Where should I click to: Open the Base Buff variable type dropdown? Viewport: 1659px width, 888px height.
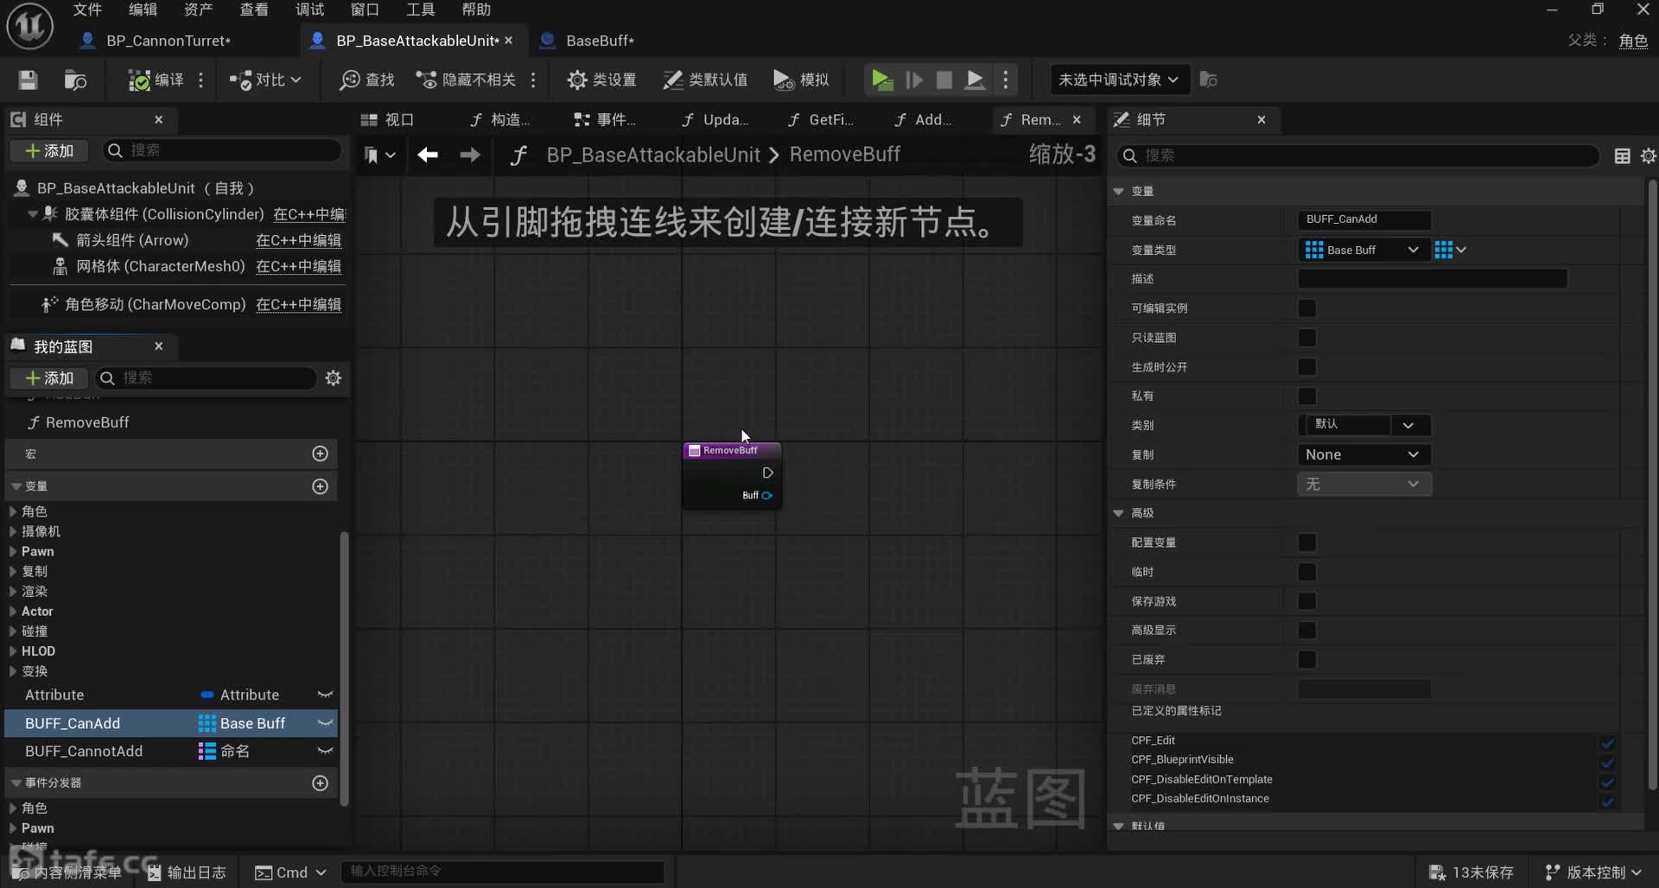(x=1362, y=251)
